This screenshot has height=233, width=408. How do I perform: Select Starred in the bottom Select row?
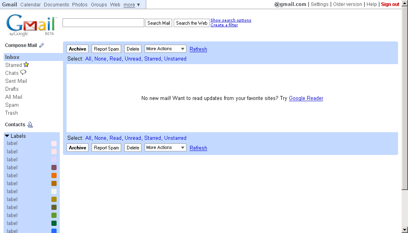click(x=153, y=138)
